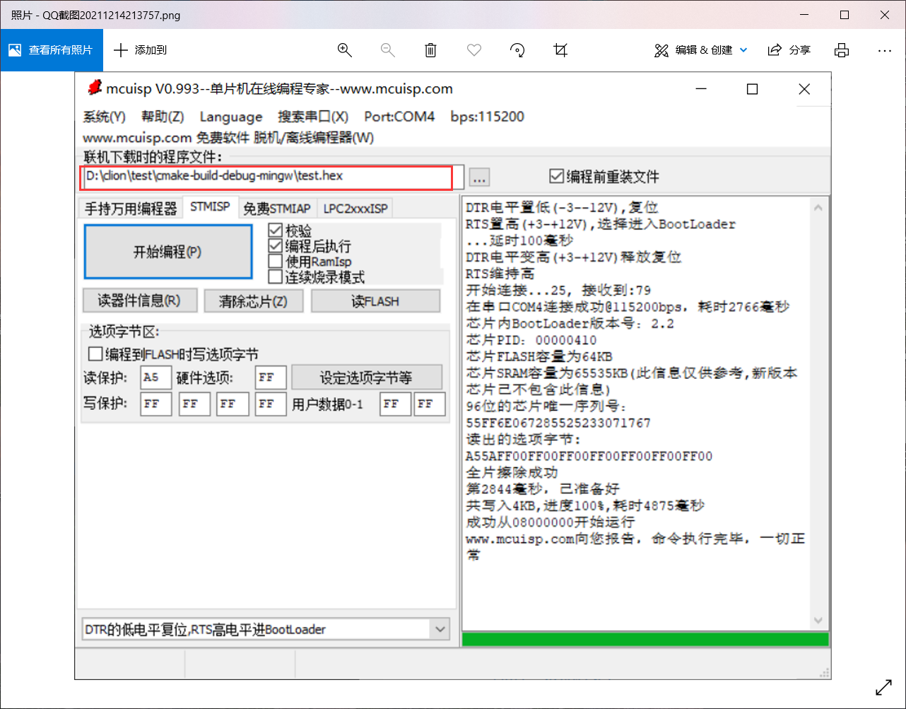Click the mcuisp window app icon

tap(94, 88)
